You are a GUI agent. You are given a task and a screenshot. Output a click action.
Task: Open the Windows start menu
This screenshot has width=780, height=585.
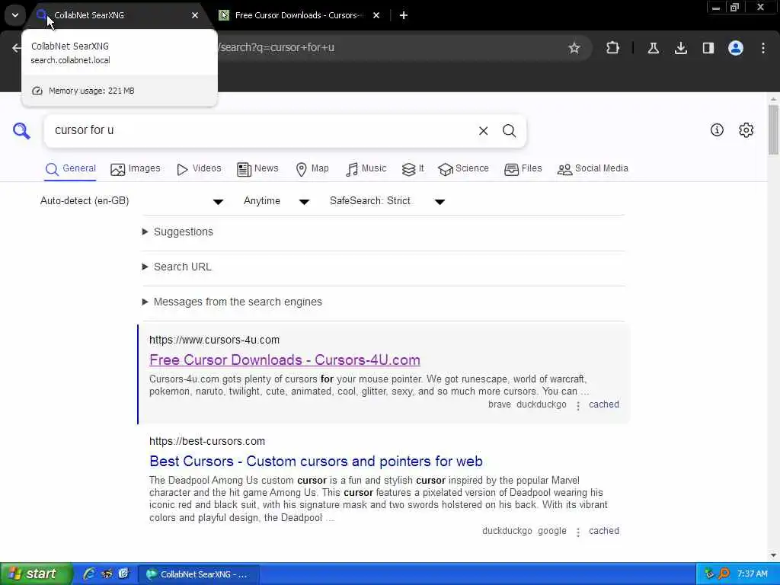click(x=36, y=574)
